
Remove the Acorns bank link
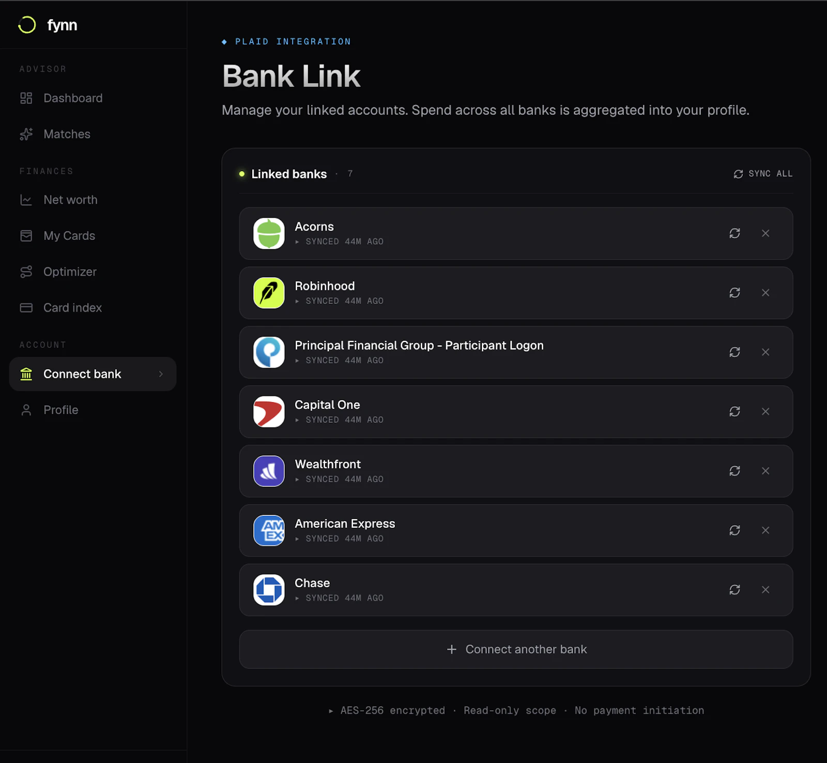coord(765,234)
